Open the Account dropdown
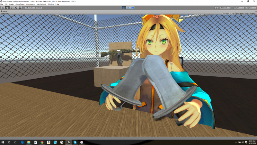 click(x=225, y=8)
